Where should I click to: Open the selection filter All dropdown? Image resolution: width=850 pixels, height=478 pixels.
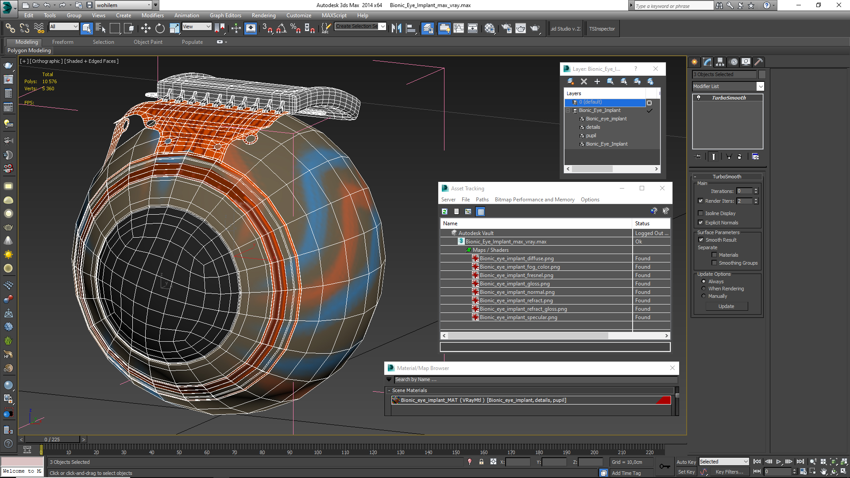pyautogui.click(x=64, y=27)
